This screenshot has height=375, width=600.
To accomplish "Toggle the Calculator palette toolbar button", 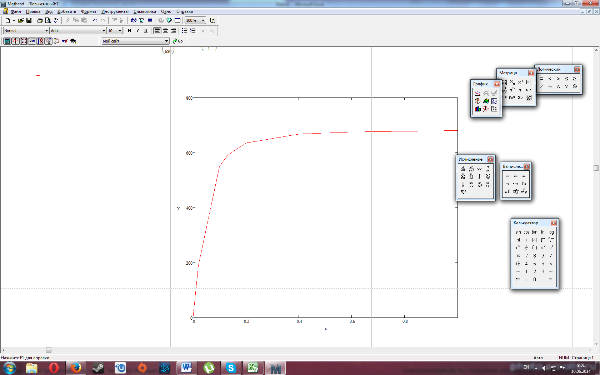I will [x=7, y=41].
